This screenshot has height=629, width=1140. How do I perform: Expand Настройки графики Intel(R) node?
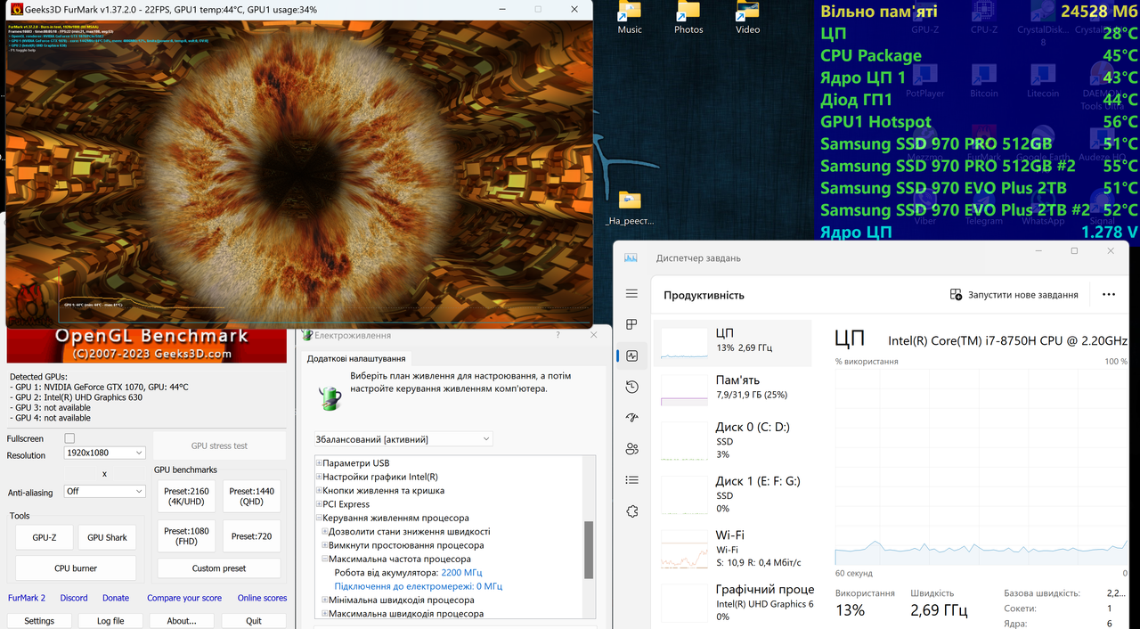[319, 477]
